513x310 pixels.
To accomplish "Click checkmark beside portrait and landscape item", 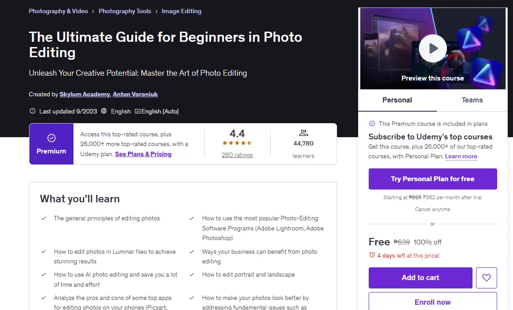I will (x=192, y=274).
